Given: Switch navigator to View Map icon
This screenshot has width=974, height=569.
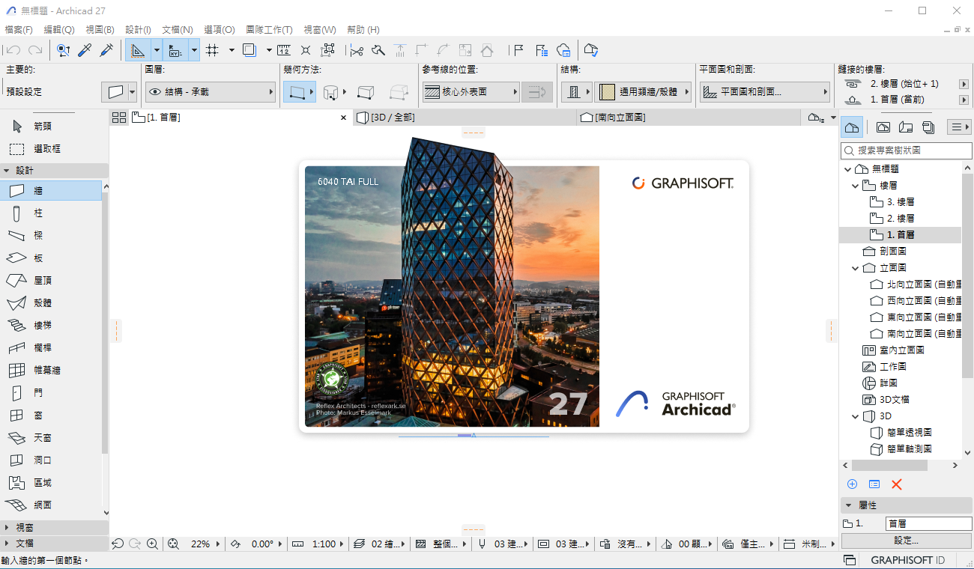Looking at the screenshot, I should pos(883,127).
